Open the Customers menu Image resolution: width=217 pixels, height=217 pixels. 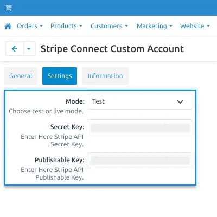[x=109, y=26]
